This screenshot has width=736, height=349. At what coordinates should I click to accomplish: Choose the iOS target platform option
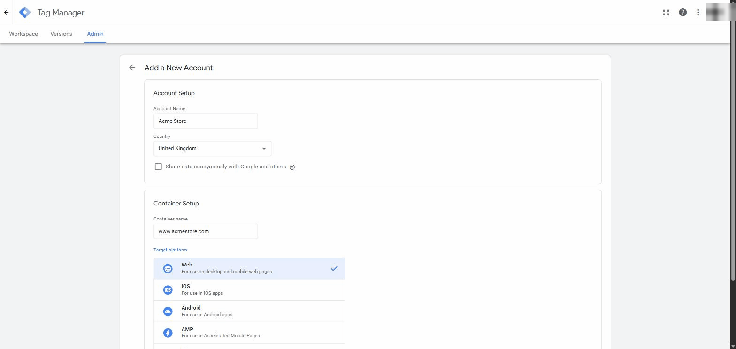click(249, 290)
